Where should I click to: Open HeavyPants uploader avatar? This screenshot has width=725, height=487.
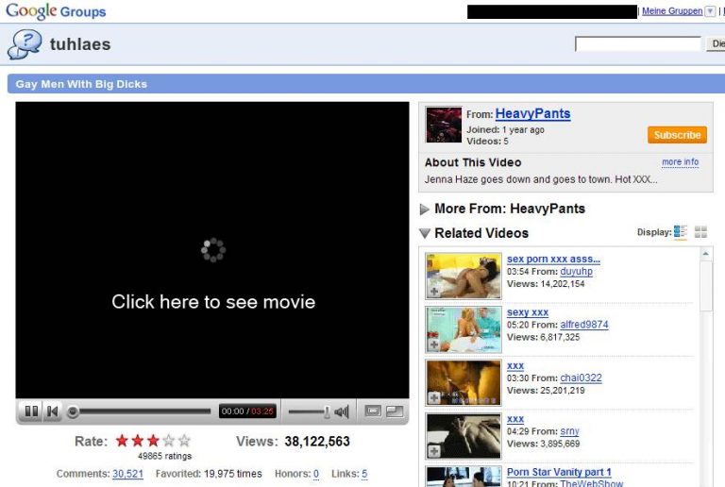pos(444,125)
